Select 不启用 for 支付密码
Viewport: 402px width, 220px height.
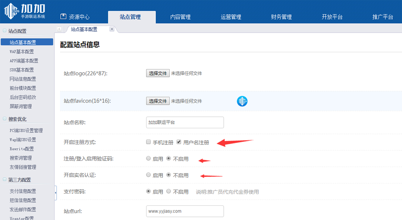pyautogui.click(x=168, y=191)
